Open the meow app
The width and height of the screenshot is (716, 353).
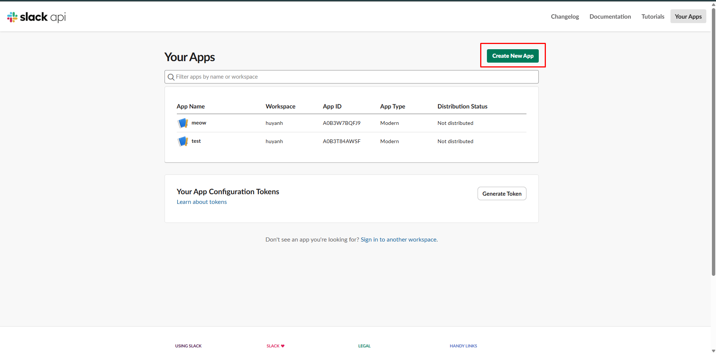pyautogui.click(x=199, y=123)
